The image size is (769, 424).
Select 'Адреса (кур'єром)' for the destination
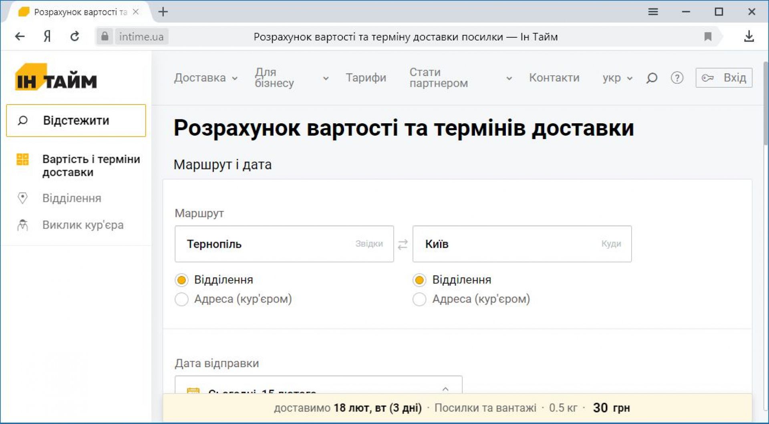click(x=419, y=299)
